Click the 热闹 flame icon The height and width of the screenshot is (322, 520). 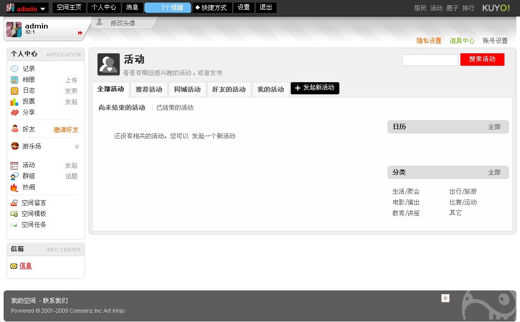[x=14, y=187]
